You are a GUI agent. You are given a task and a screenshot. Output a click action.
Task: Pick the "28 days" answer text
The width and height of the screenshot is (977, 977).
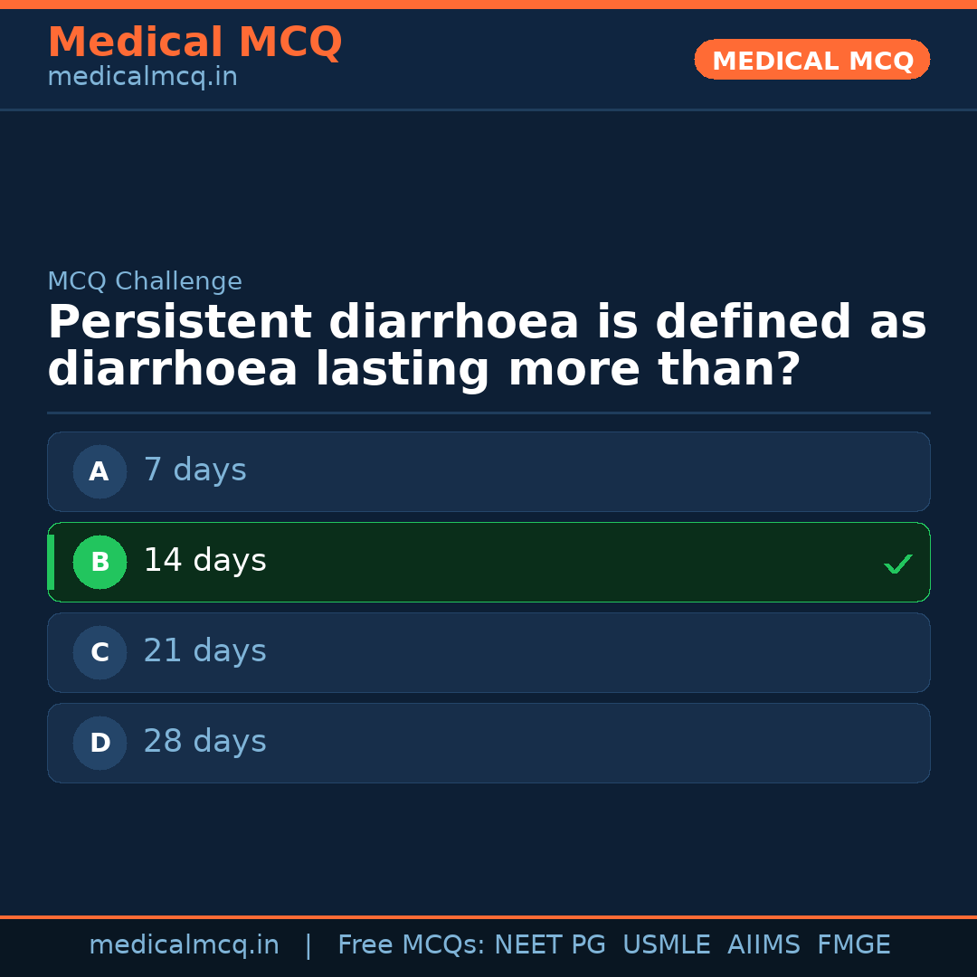pos(204,742)
